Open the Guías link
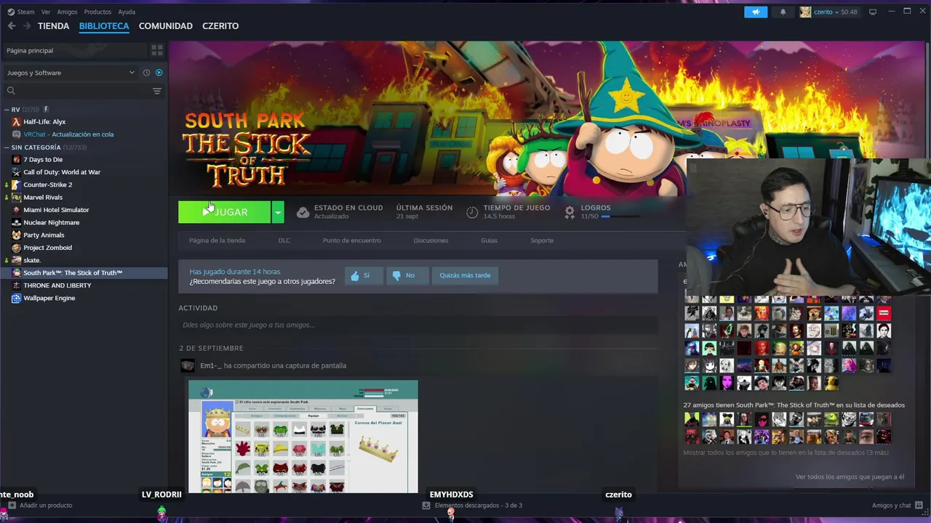931x523 pixels. tap(489, 240)
